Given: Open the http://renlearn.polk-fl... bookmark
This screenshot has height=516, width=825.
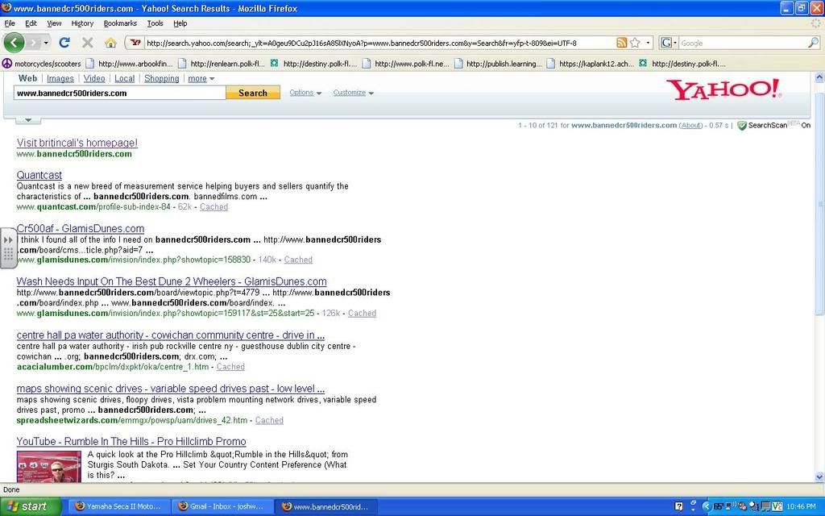Looking at the screenshot, I should [221, 64].
